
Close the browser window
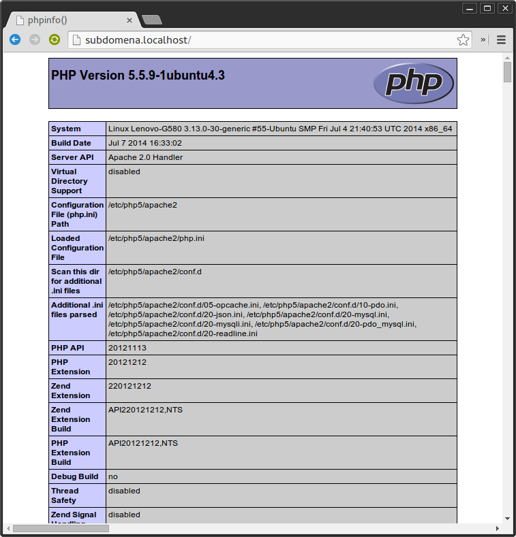(505, 8)
